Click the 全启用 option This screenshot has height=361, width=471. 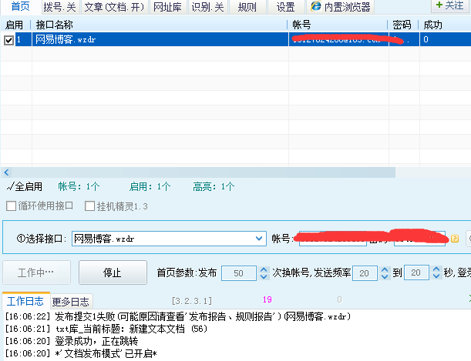click(x=25, y=186)
